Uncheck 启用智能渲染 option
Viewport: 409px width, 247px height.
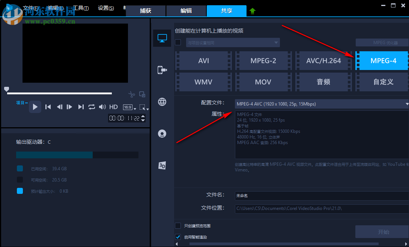pos(178,237)
